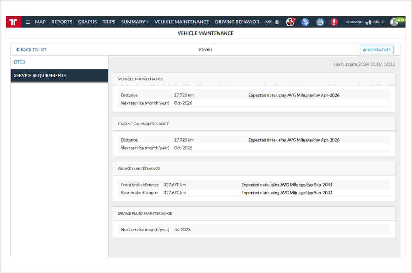This screenshot has width=412, height=273.
Task: Click the Last update 2024-11-06 16:11 text
Action: 364,64
